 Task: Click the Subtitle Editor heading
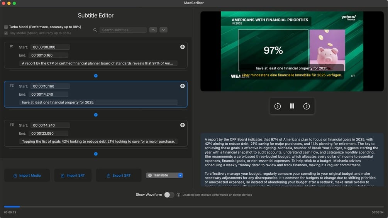[96, 15]
